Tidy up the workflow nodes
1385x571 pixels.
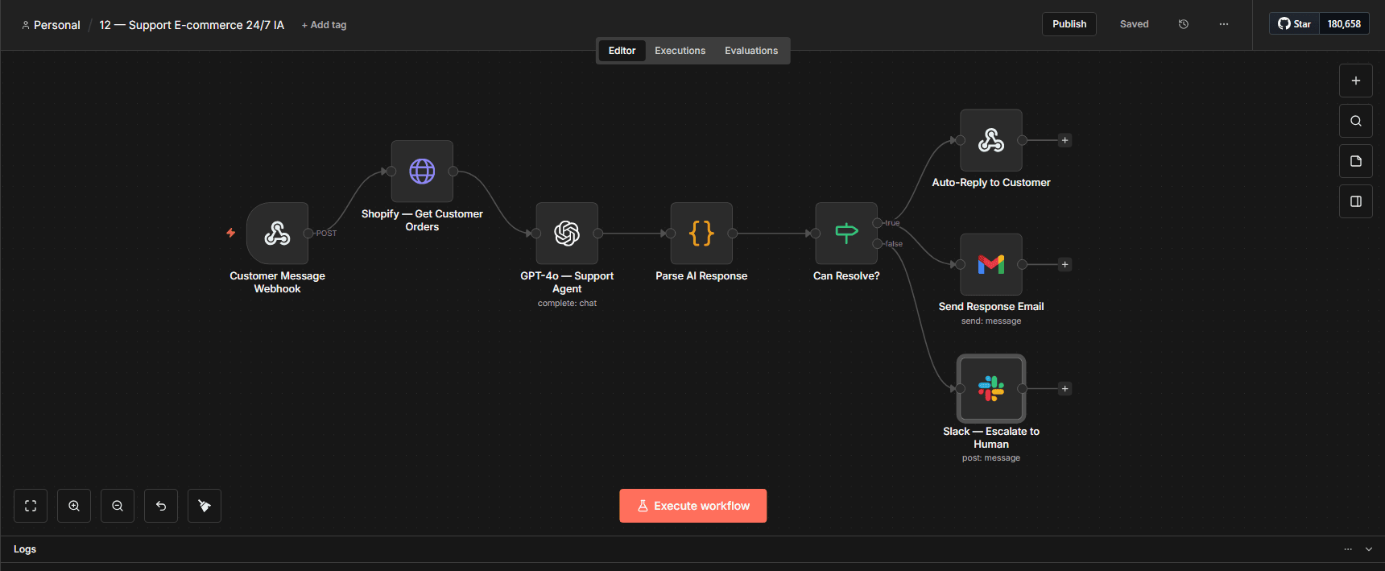pyautogui.click(x=205, y=506)
